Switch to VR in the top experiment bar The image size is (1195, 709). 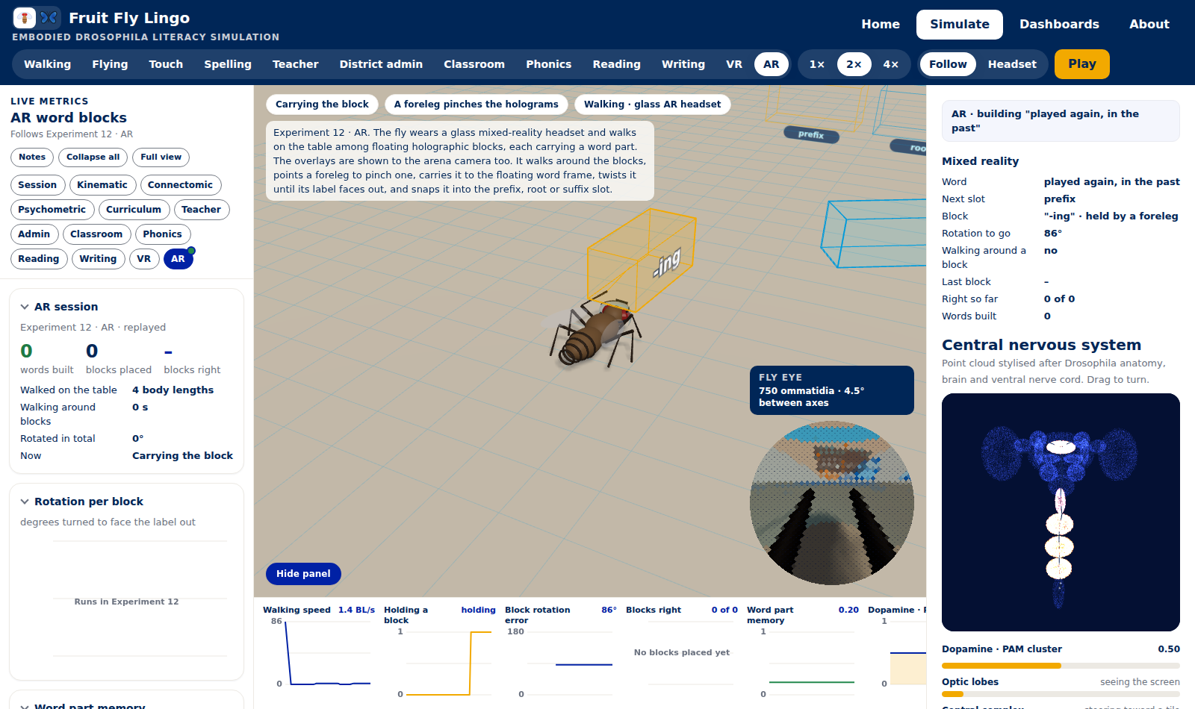point(734,64)
